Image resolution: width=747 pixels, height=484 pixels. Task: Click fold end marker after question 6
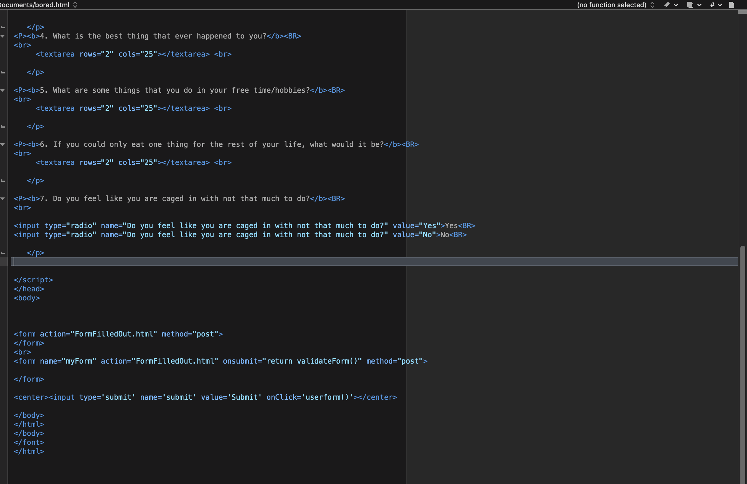[x=3, y=181]
